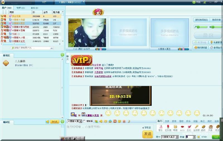Screen dimensions: 223x141
Task: Select the KISS lips gift icon
Action: pyautogui.click(x=182, y=127)
